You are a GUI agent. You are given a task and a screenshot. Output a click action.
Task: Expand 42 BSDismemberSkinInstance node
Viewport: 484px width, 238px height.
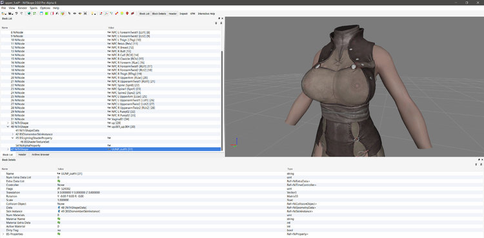pyautogui.click(x=13, y=134)
